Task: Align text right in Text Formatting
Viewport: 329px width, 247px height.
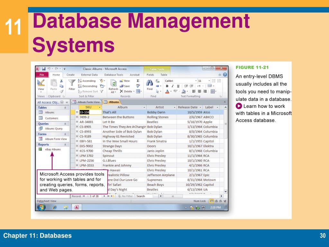Action: click(205, 91)
